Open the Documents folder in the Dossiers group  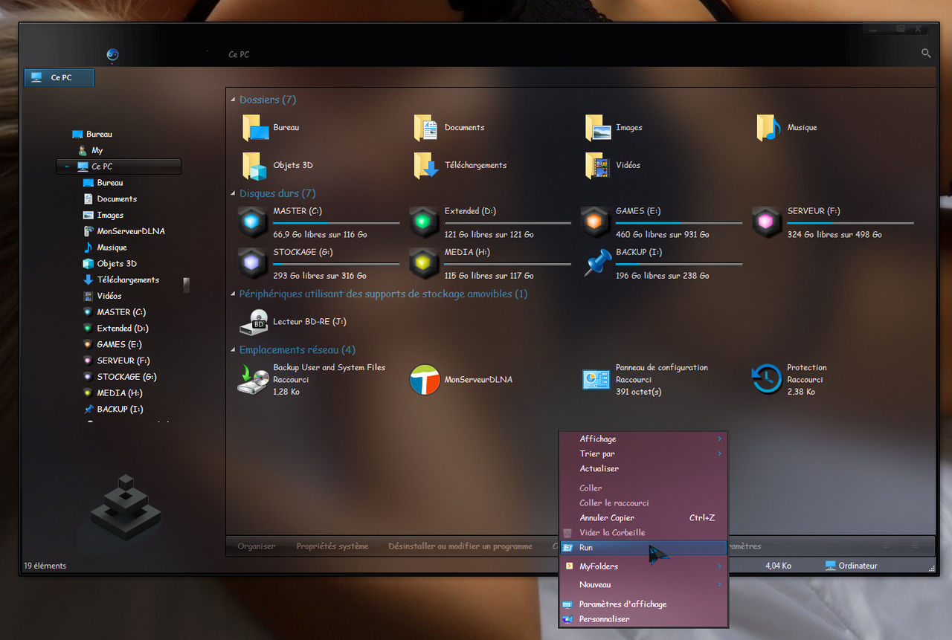click(x=426, y=128)
